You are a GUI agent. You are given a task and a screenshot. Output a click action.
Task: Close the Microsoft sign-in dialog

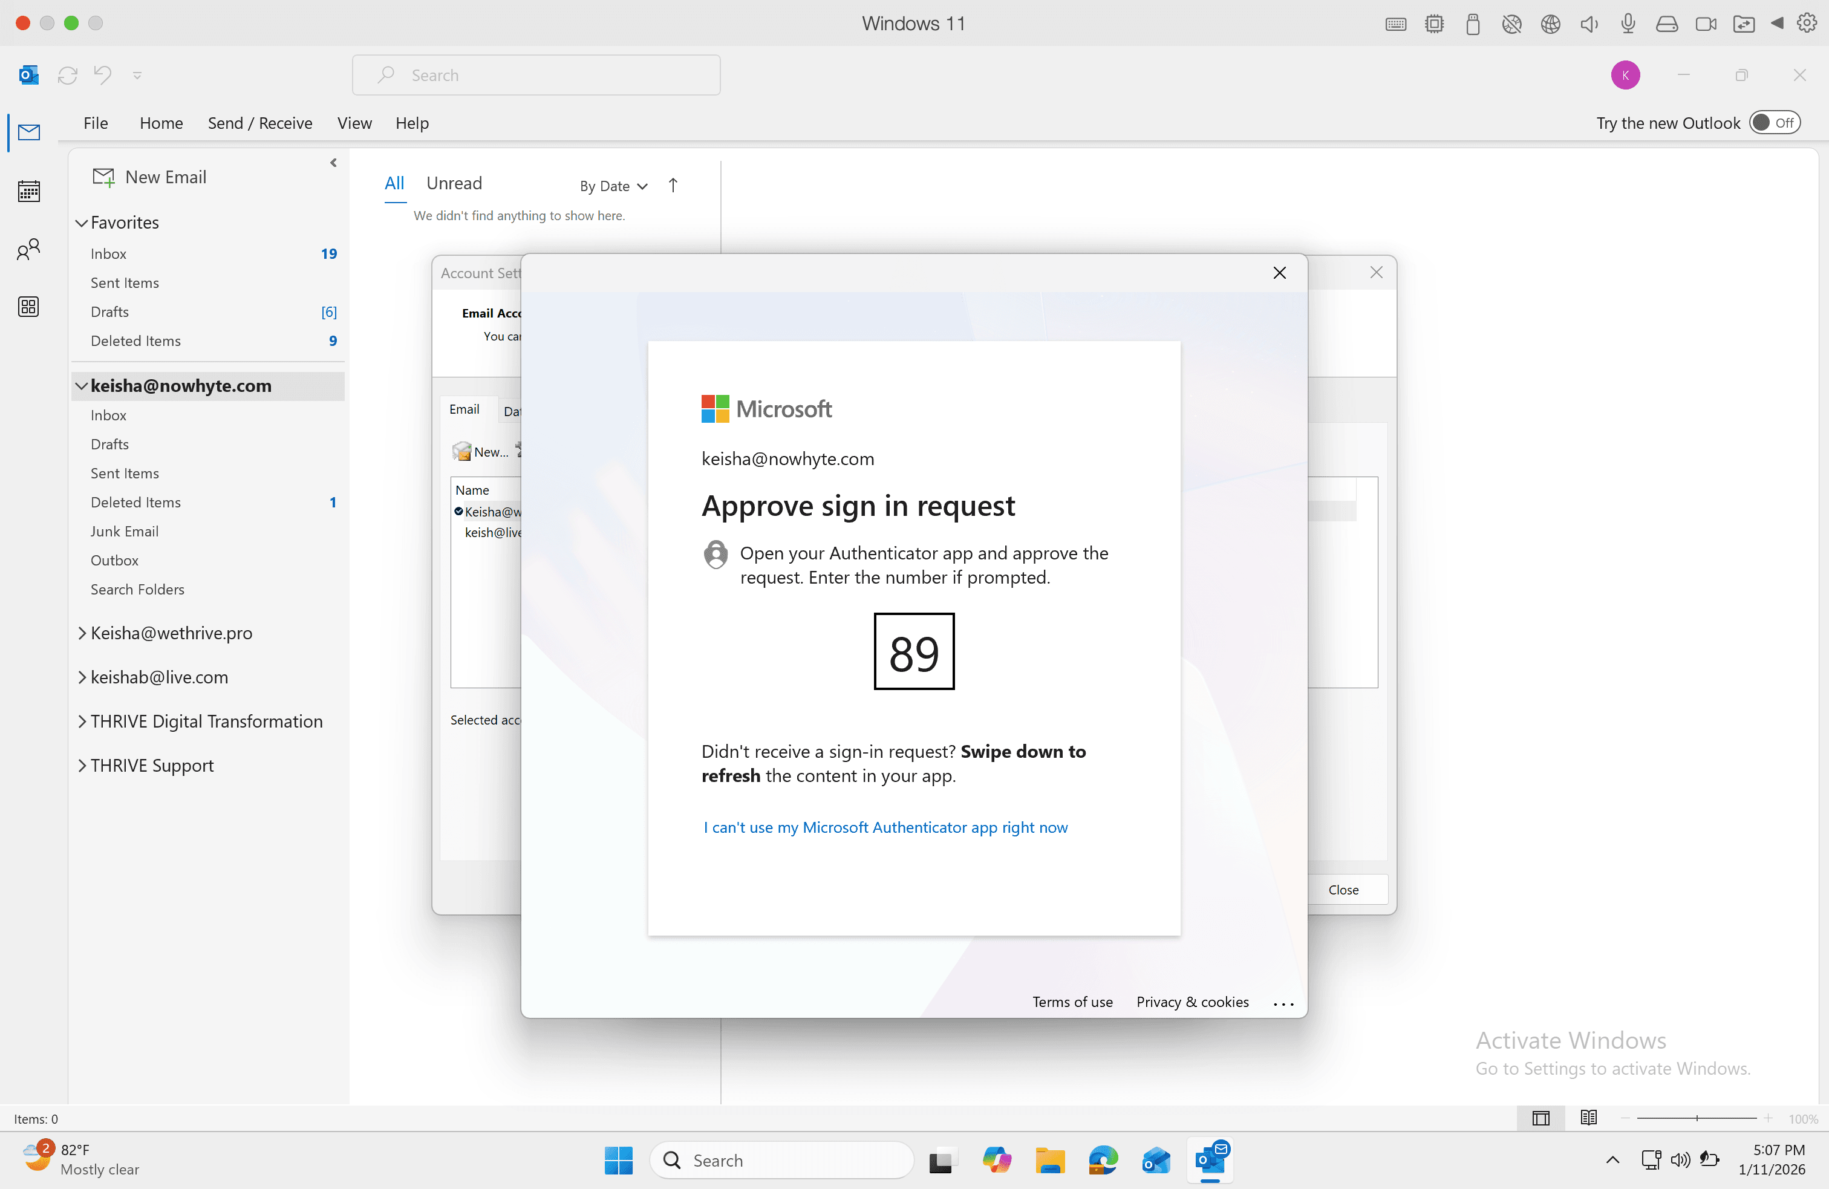pos(1279,273)
